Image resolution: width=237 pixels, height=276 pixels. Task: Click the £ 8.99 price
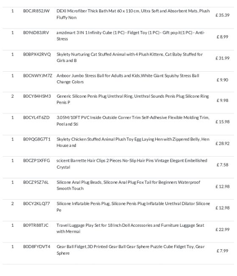(x=223, y=37)
